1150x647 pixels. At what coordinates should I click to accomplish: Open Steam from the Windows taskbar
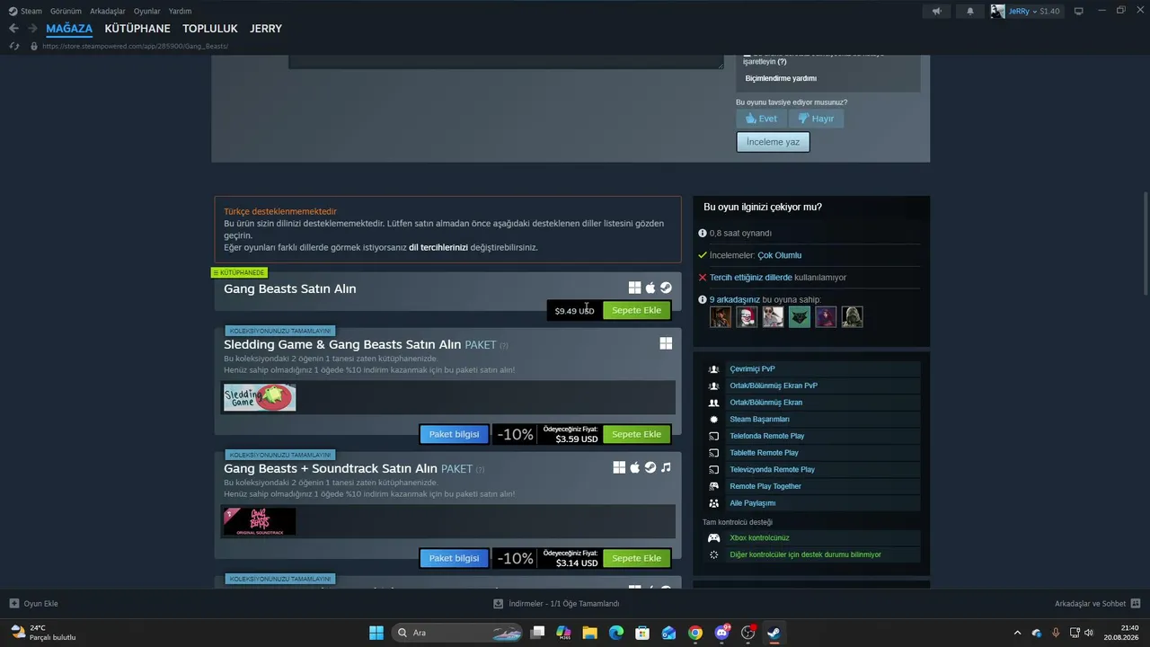774,633
